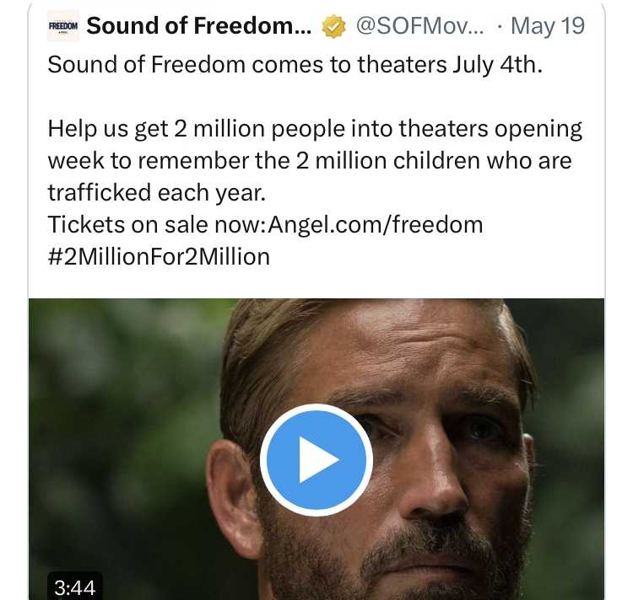Click the man's hair in video preview
This screenshot has width=633, height=600.
click(x=338, y=337)
